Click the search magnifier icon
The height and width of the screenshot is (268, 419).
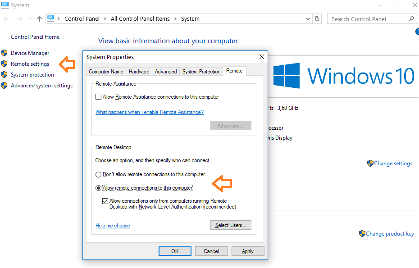411,19
